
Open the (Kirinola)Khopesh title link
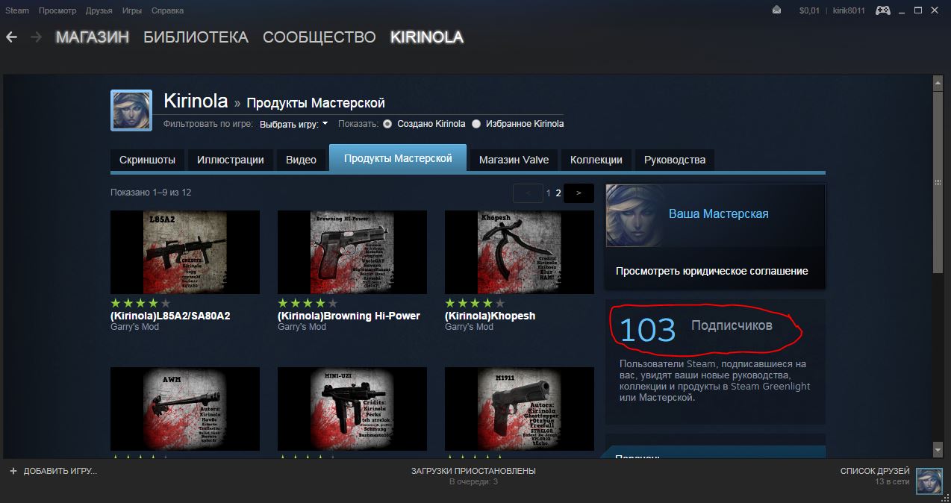490,316
